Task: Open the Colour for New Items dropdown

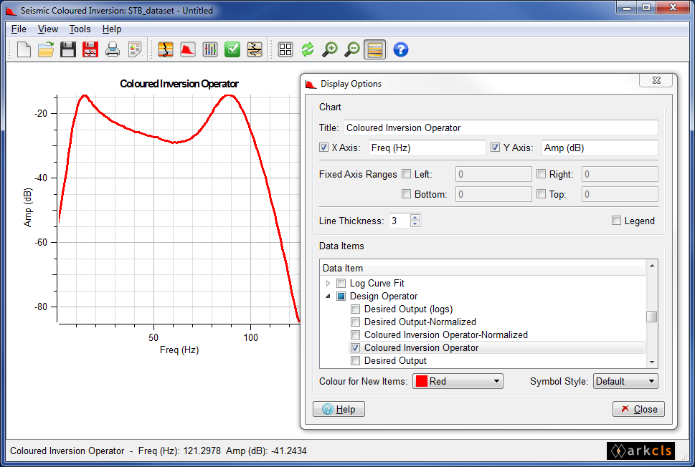Action: [x=458, y=381]
